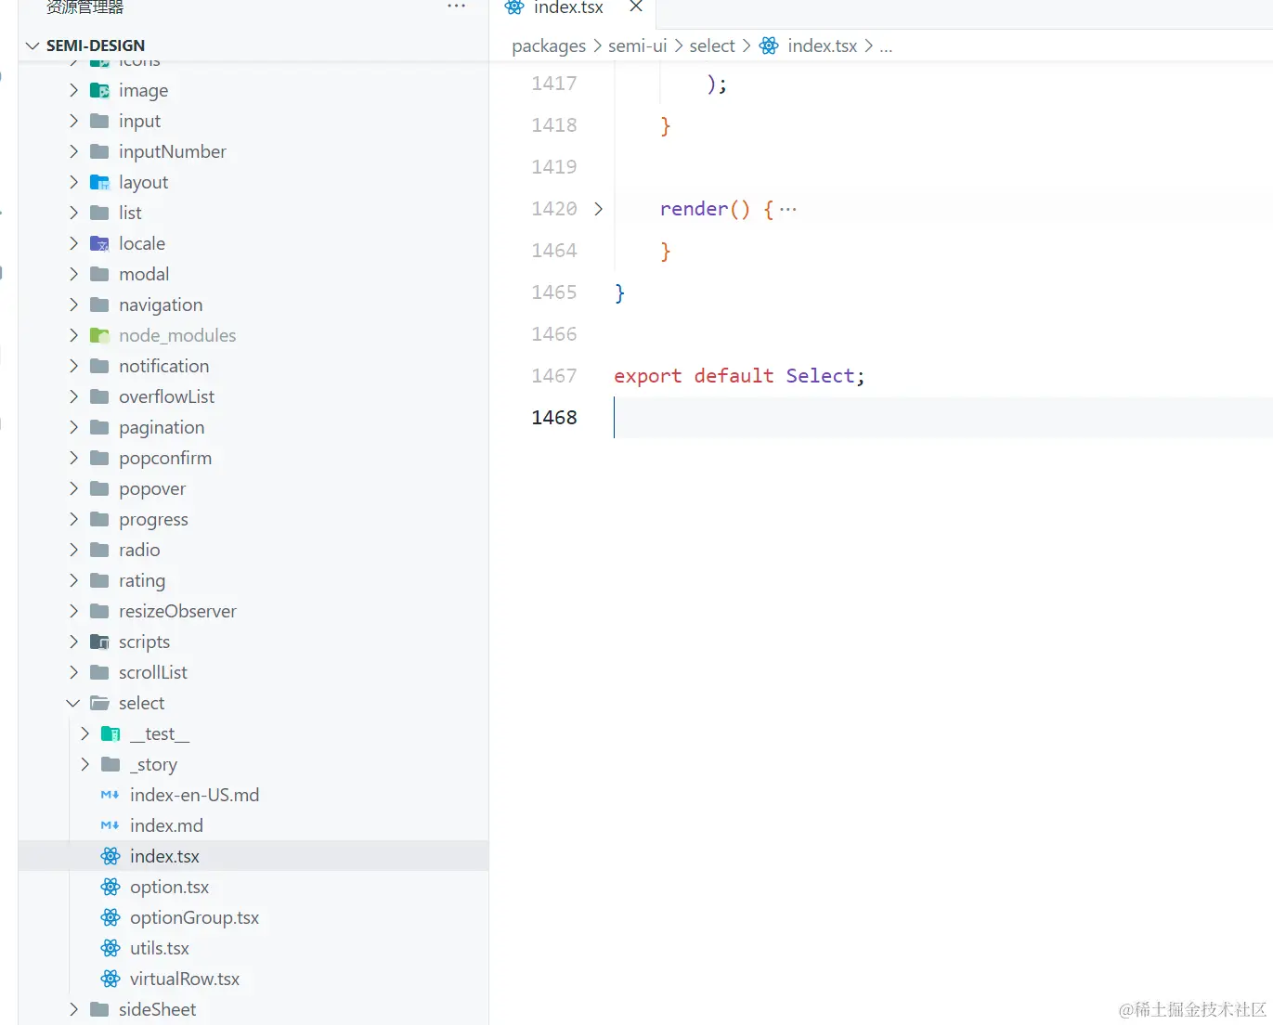This screenshot has width=1273, height=1025.
Task: Expand the sideSheet folder
Action: 73,1009
